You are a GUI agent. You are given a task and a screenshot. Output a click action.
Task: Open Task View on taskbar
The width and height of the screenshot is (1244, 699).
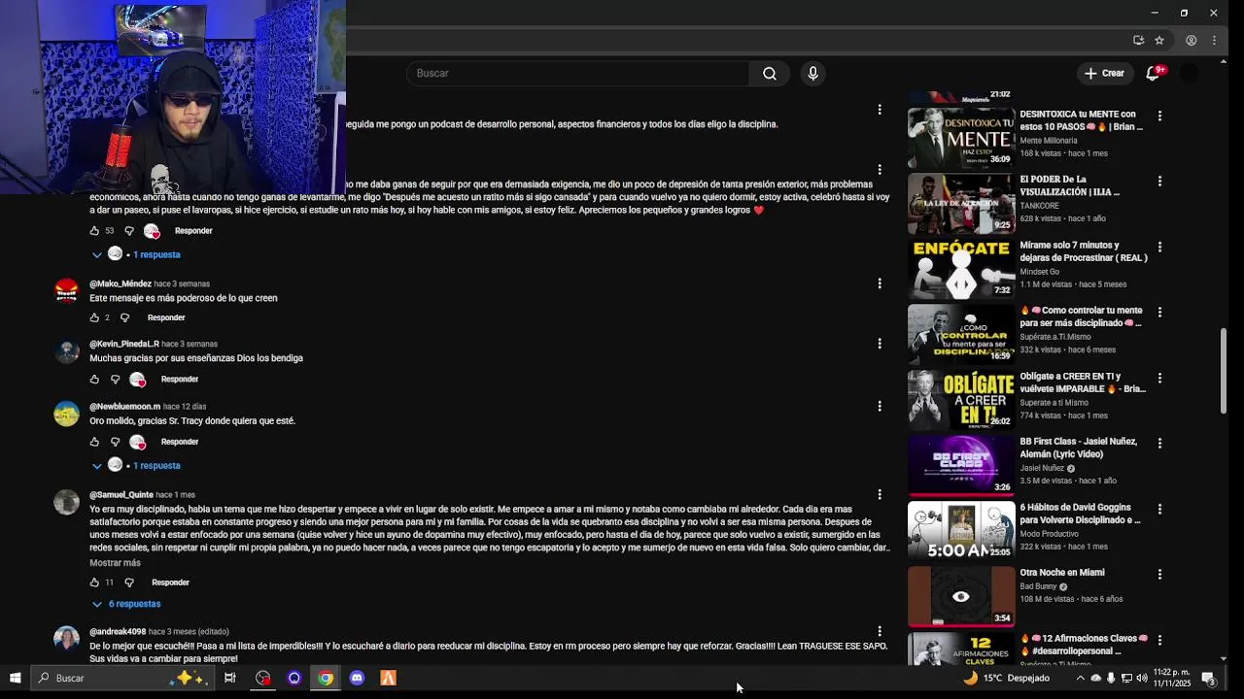pos(230,678)
